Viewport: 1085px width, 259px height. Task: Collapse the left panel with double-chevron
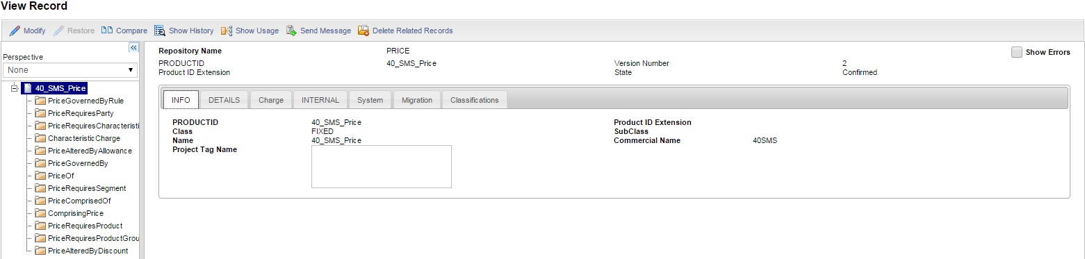coord(134,47)
